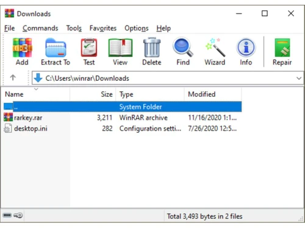305x228 pixels.
Task: Sort by Size column header
Action: [x=93, y=94]
